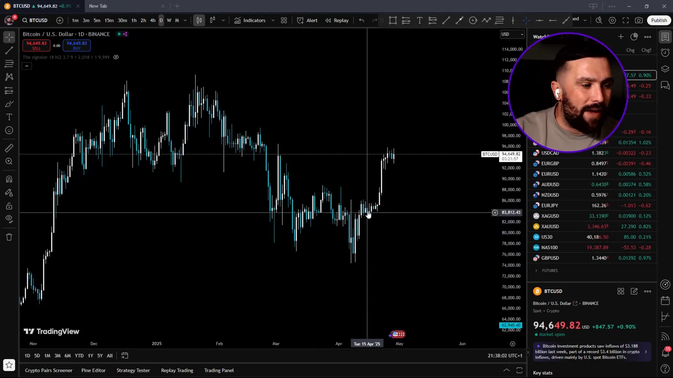The height and width of the screenshot is (378, 673).
Task: Open the Strategy Tester tab
Action: pyautogui.click(x=133, y=370)
